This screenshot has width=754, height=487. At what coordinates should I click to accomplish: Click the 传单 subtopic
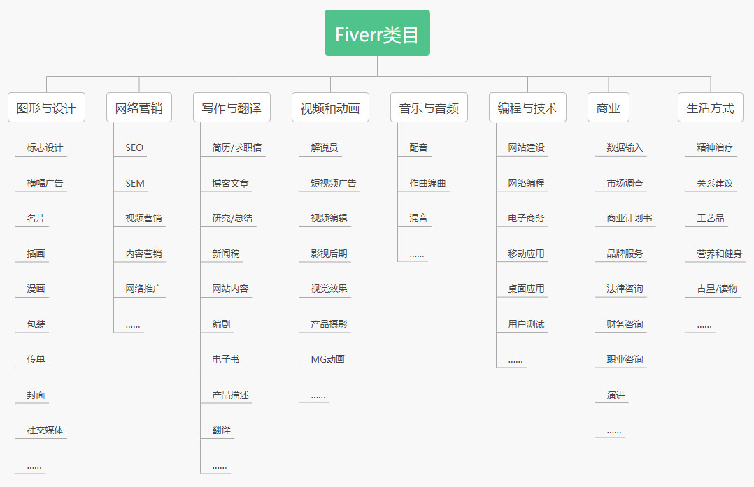pyautogui.click(x=36, y=359)
